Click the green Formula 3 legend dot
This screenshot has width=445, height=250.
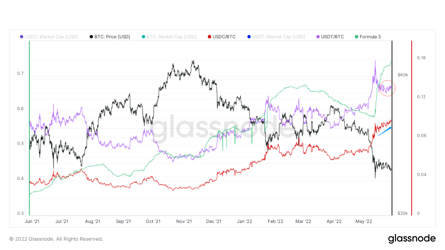coord(356,37)
